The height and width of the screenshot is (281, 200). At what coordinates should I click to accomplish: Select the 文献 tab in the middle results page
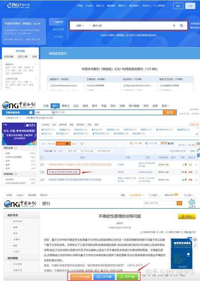click(46, 106)
